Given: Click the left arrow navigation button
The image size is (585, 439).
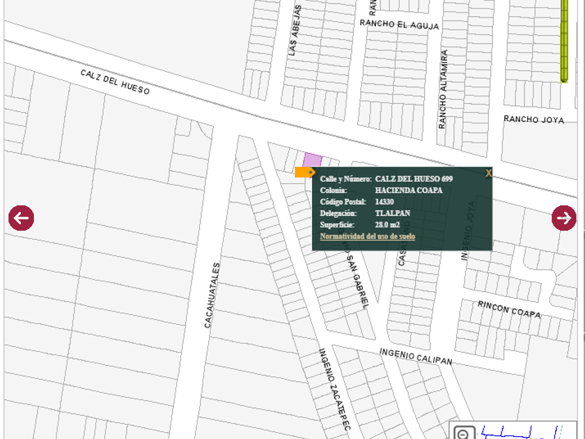Looking at the screenshot, I should click(x=22, y=218).
